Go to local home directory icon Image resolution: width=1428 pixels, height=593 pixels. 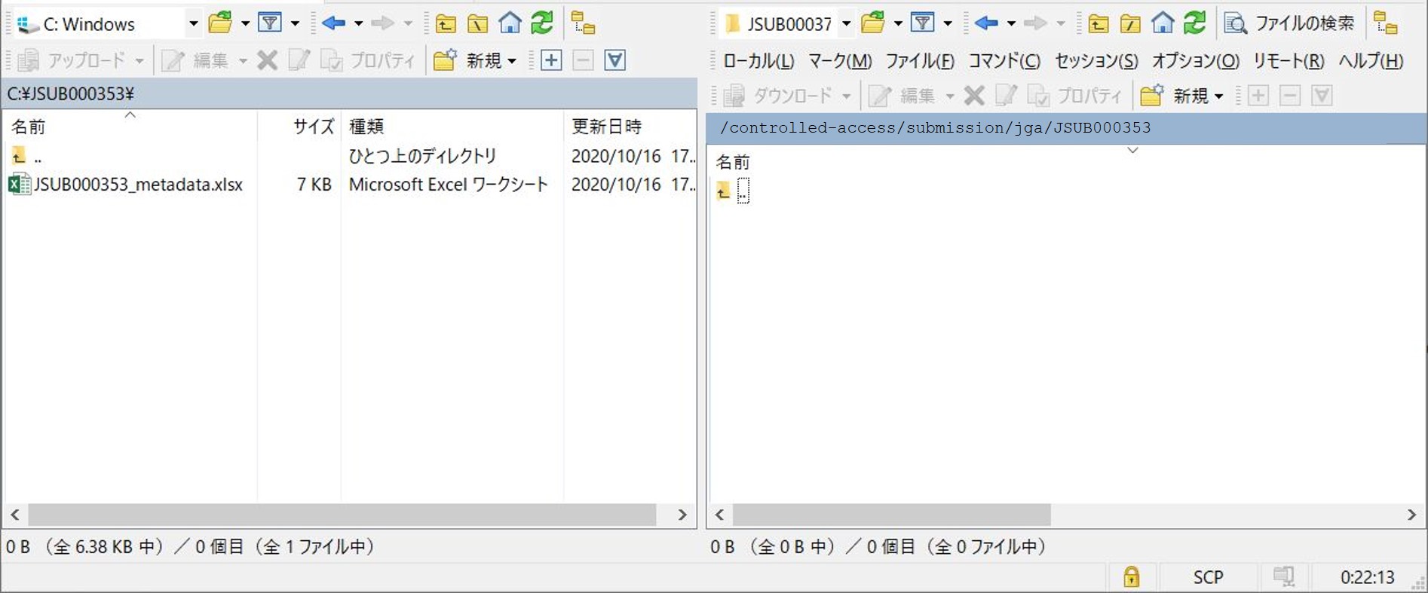click(510, 23)
